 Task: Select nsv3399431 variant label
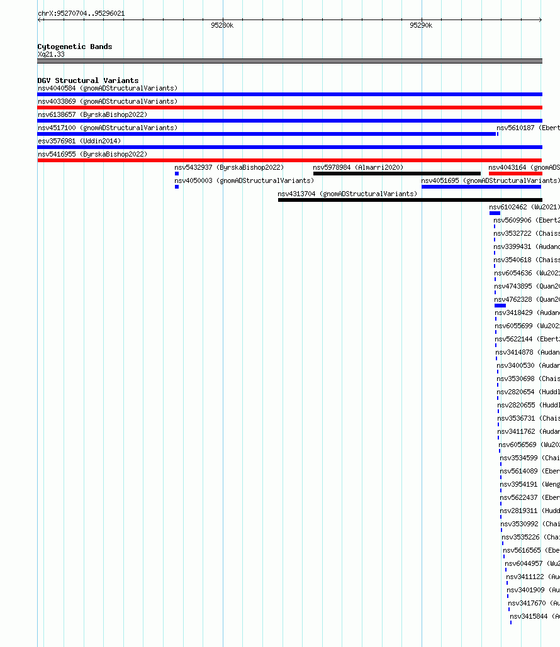click(x=527, y=246)
